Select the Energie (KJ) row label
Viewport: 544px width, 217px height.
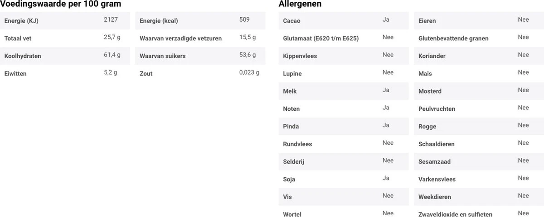[x=21, y=21]
